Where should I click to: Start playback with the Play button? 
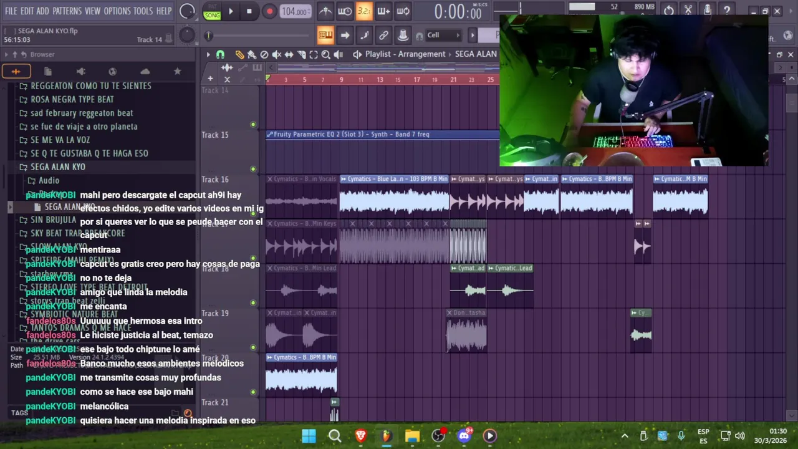tap(231, 11)
